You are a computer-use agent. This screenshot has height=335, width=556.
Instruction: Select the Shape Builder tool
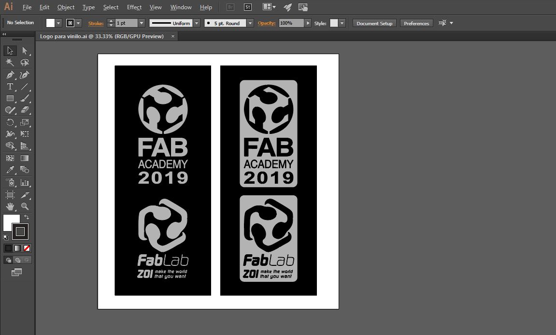coord(10,146)
